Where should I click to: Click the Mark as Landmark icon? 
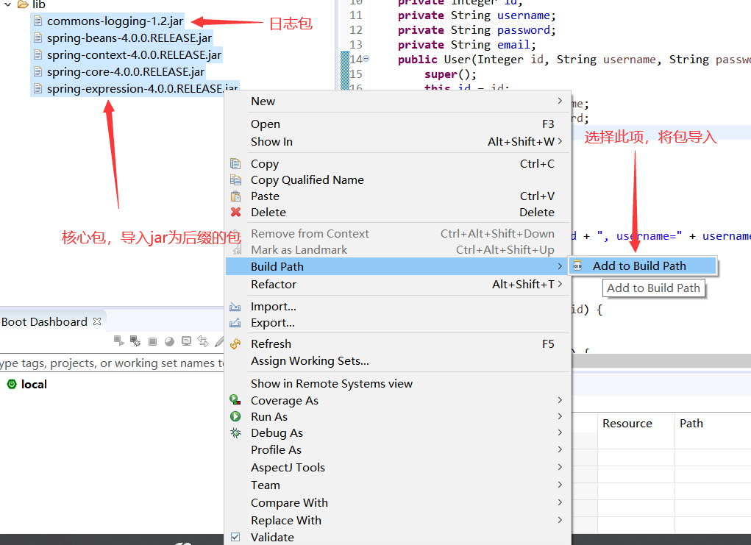point(236,250)
